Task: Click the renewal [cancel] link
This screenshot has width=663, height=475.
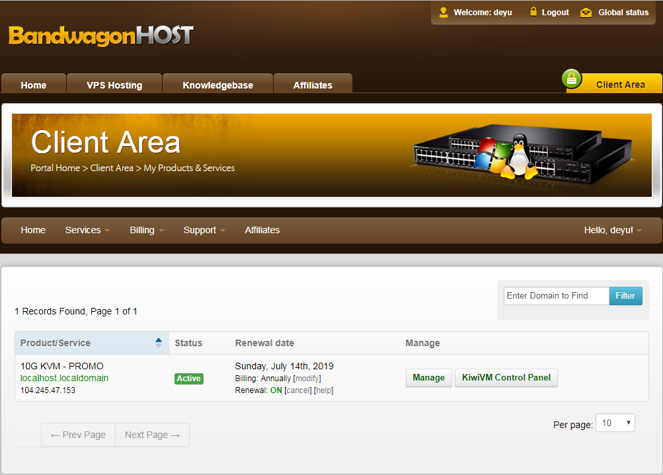Action: click(x=298, y=390)
